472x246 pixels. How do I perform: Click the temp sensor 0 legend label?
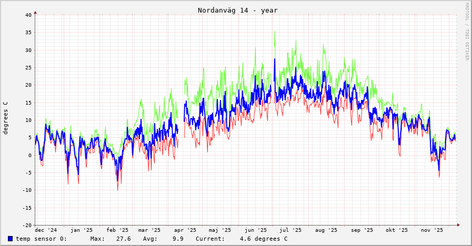point(41,239)
